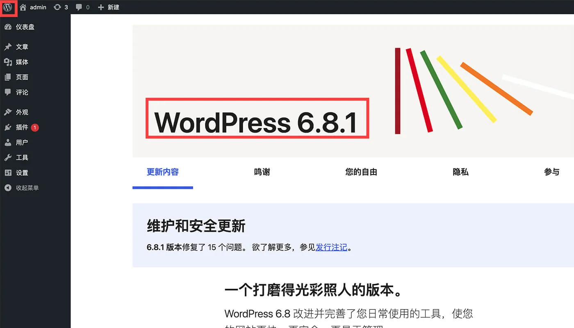This screenshot has height=328, width=574.
Task: Open the 发行注记 release notes link
Action: pyautogui.click(x=331, y=247)
